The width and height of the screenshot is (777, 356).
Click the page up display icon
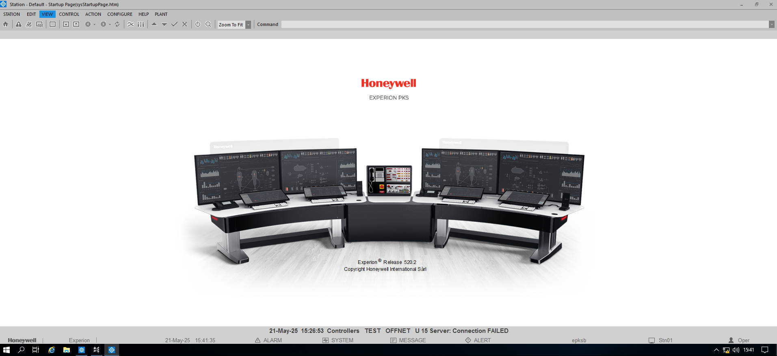coord(76,24)
